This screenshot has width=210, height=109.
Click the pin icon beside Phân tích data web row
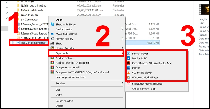click(x=7, y=13)
